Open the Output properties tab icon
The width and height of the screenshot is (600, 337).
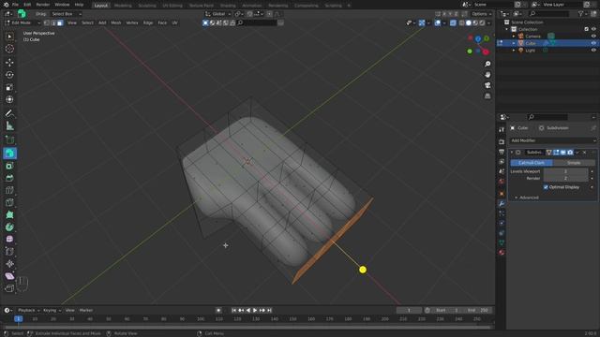[502, 152]
